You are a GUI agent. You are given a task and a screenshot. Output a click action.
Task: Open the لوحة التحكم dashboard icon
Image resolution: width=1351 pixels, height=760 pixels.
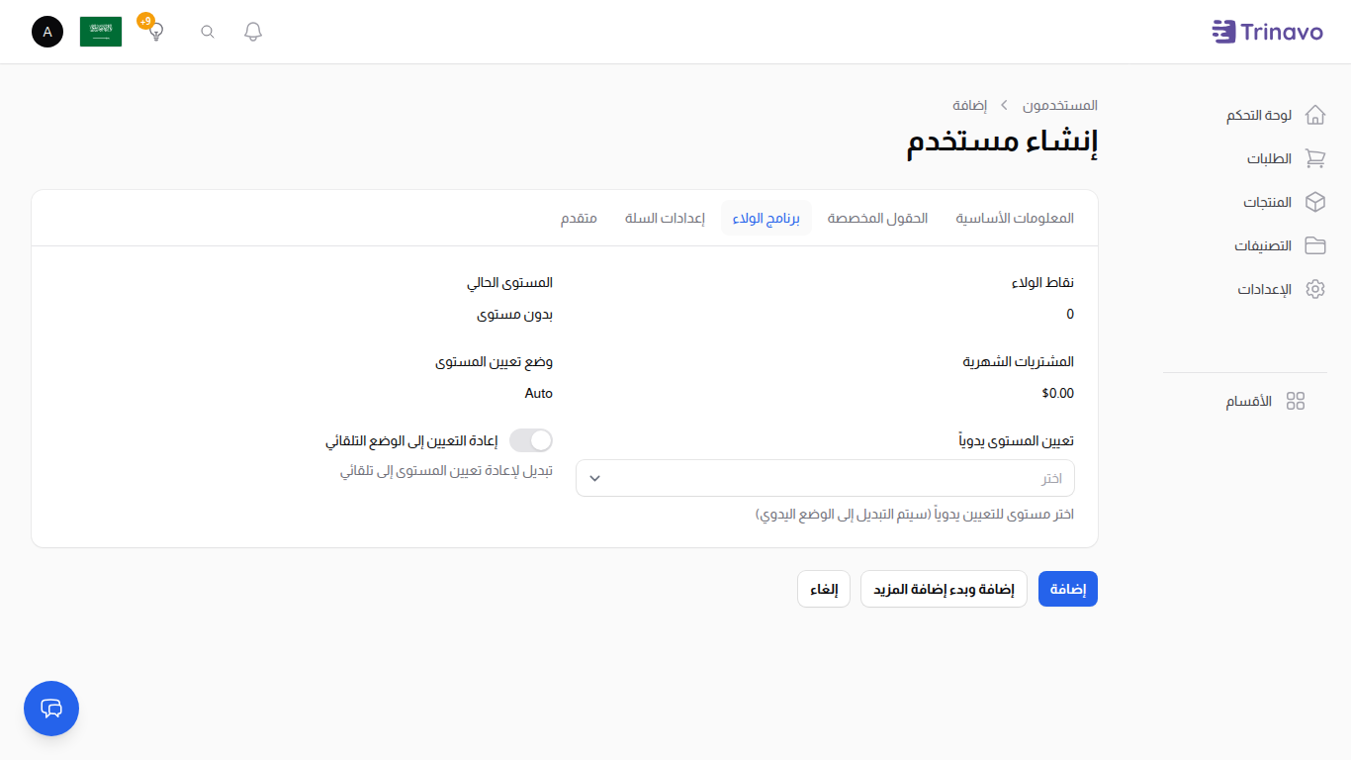click(1315, 114)
